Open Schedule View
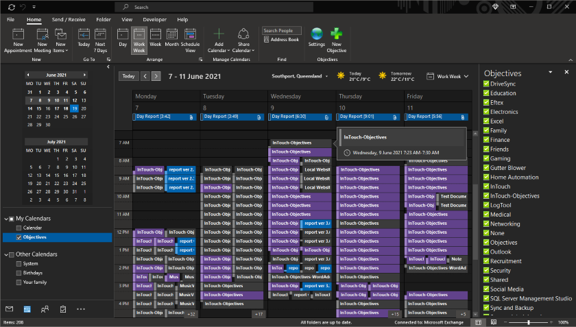Viewport: 576px width, 327px height. [191, 40]
